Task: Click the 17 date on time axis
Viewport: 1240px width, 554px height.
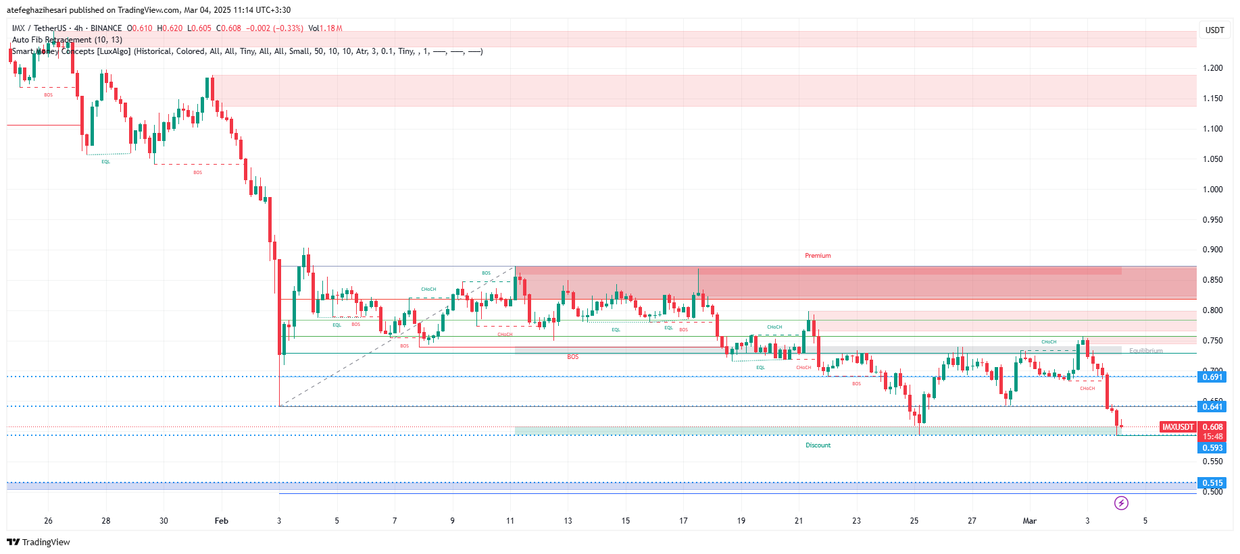Action: [683, 521]
